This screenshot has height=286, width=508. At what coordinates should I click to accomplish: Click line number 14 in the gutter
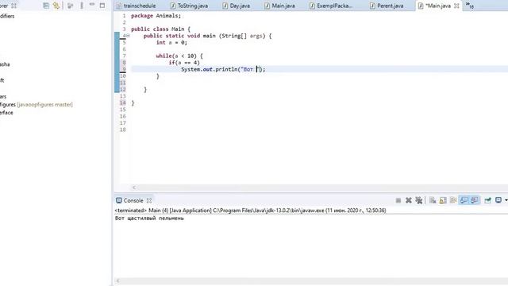pyautogui.click(x=123, y=102)
